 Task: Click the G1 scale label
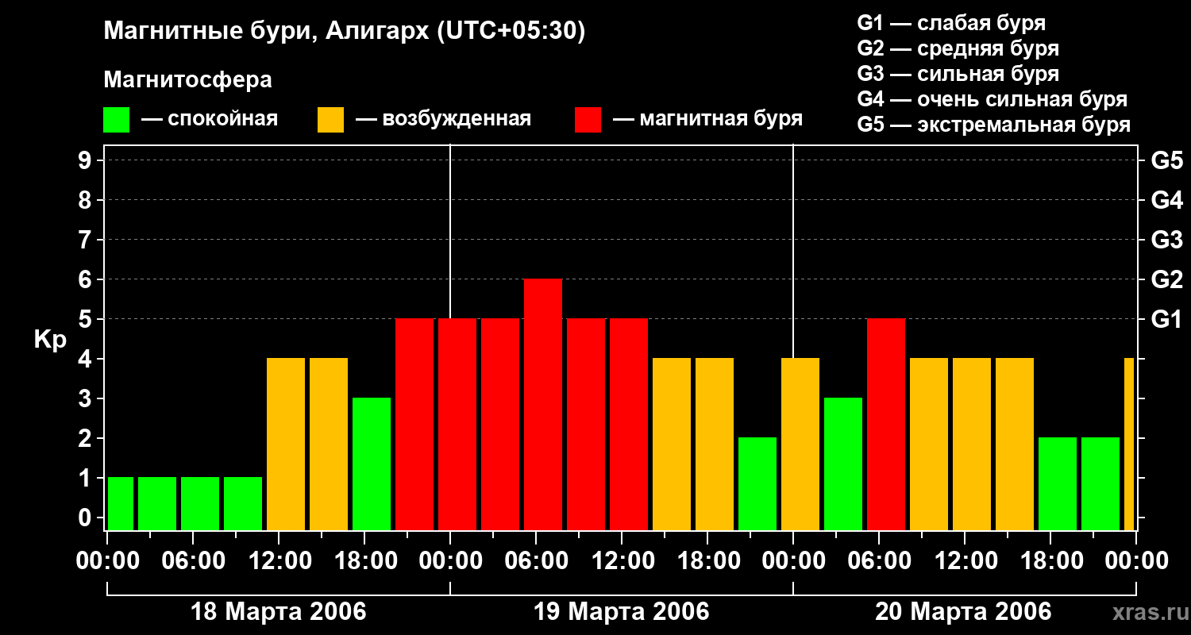1166,319
